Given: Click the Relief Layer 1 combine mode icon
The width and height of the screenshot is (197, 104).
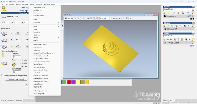Looking at the screenshot, I should pos(166,43).
